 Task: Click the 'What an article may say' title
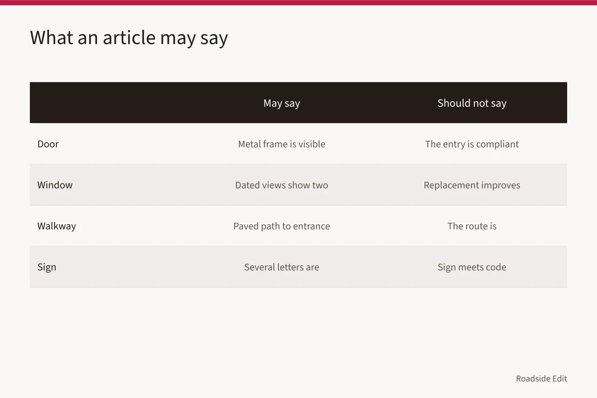(x=129, y=38)
